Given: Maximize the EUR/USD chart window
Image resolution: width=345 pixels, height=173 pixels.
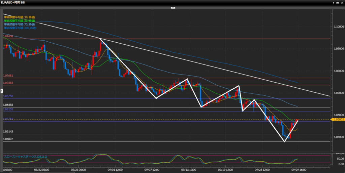Looking at the screenshot, I should point(337,3).
